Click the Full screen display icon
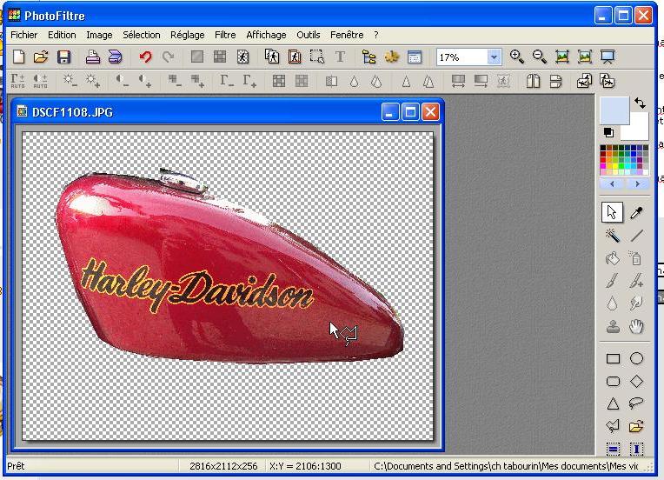This screenshot has height=480, width=664. [608, 57]
